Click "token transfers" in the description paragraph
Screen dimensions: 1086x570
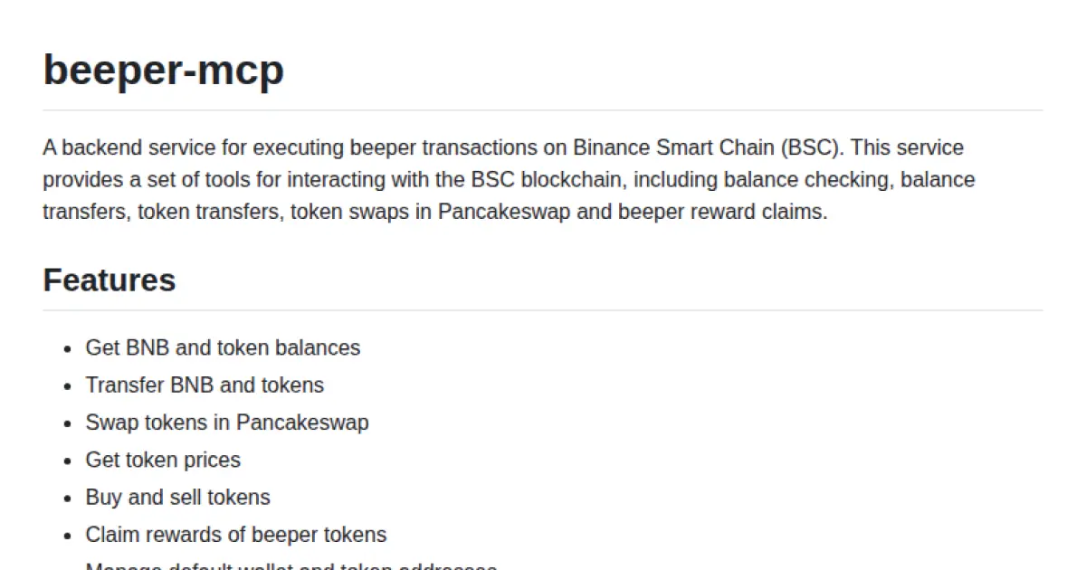click(x=208, y=213)
